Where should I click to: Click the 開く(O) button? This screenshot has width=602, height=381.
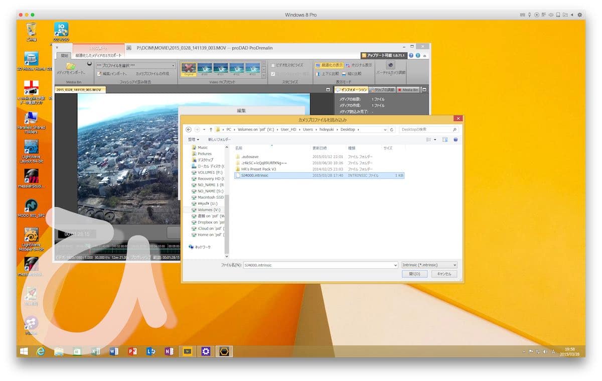coord(414,274)
